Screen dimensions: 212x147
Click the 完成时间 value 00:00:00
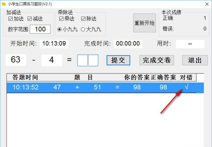click(128, 44)
